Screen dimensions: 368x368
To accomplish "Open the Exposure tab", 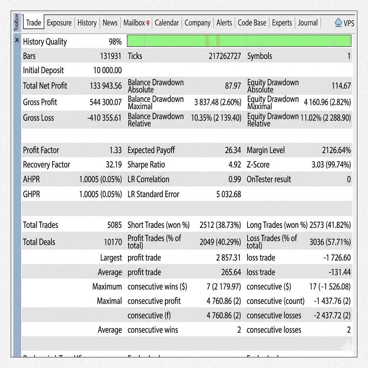I will click(x=59, y=23).
